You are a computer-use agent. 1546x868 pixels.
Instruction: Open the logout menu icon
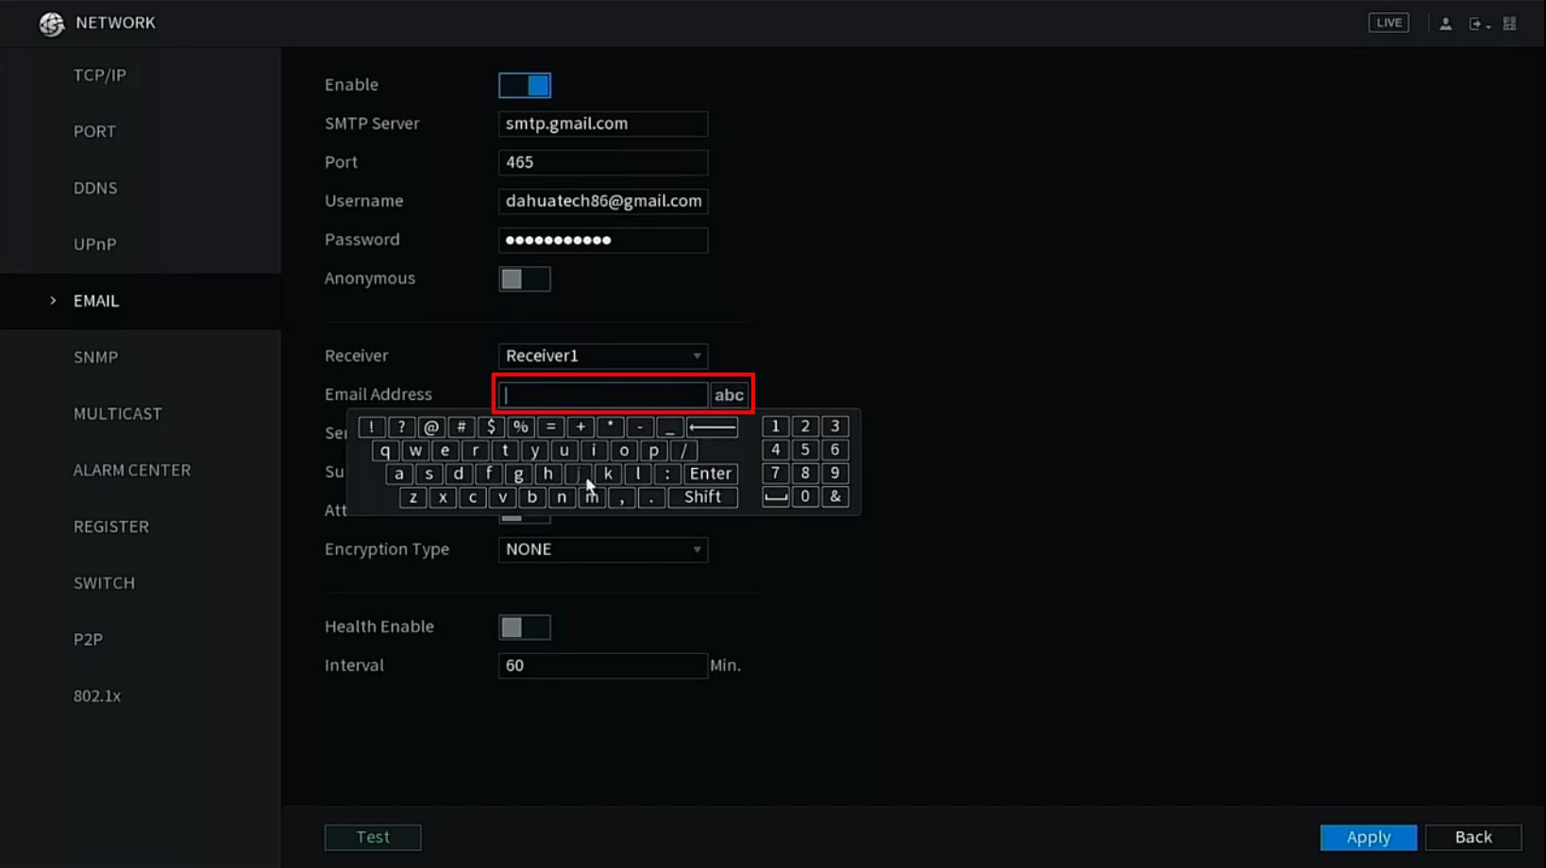(1478, 24)
